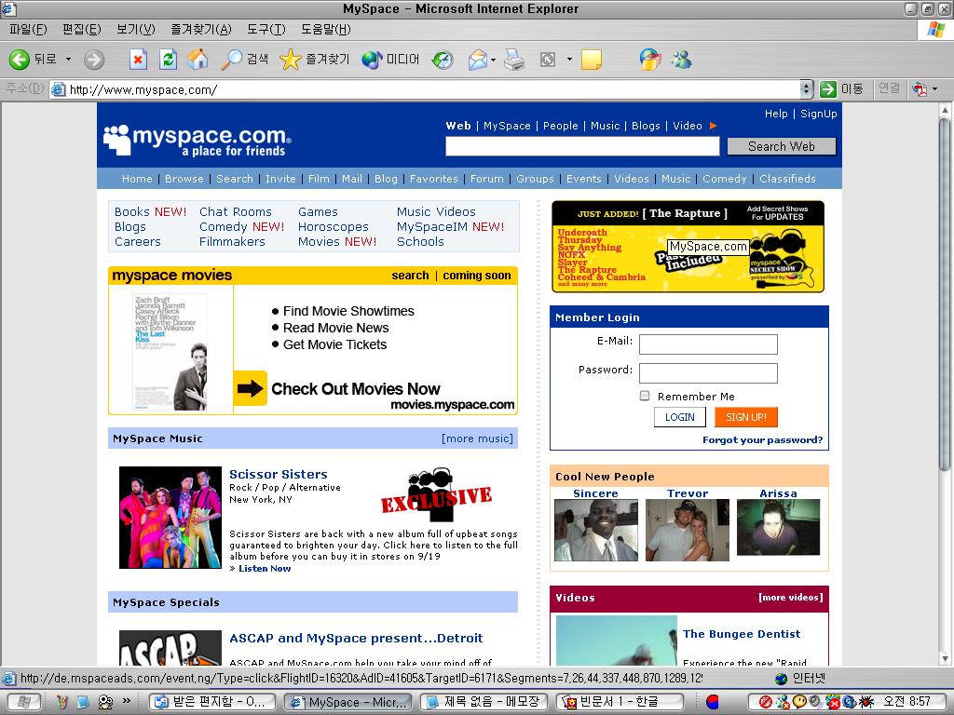Open Arissa's profile photo
The width and height of the screenshot is (954, 715).
coord(778,527)
